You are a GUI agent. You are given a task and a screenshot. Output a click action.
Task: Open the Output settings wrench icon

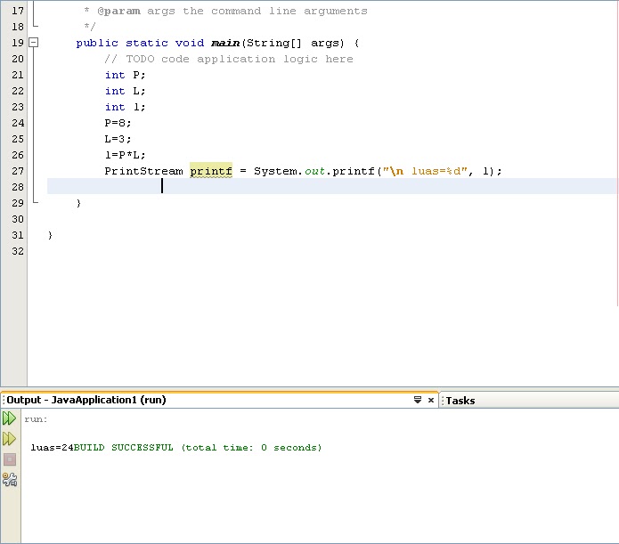(x=10, y=479)
